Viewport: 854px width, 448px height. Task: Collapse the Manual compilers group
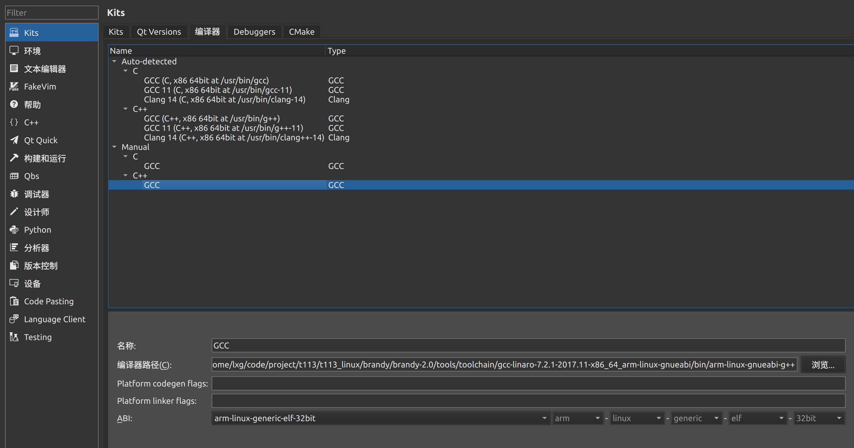[x=114, y=147]
